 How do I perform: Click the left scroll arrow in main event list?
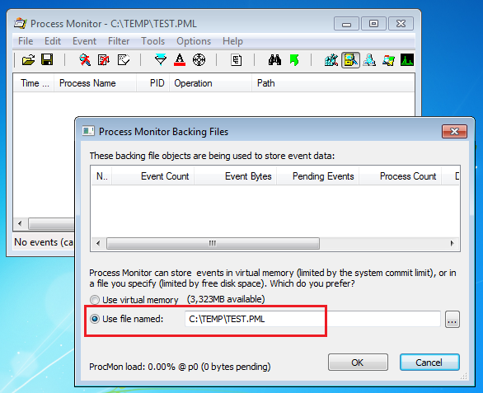coord(20,223)
